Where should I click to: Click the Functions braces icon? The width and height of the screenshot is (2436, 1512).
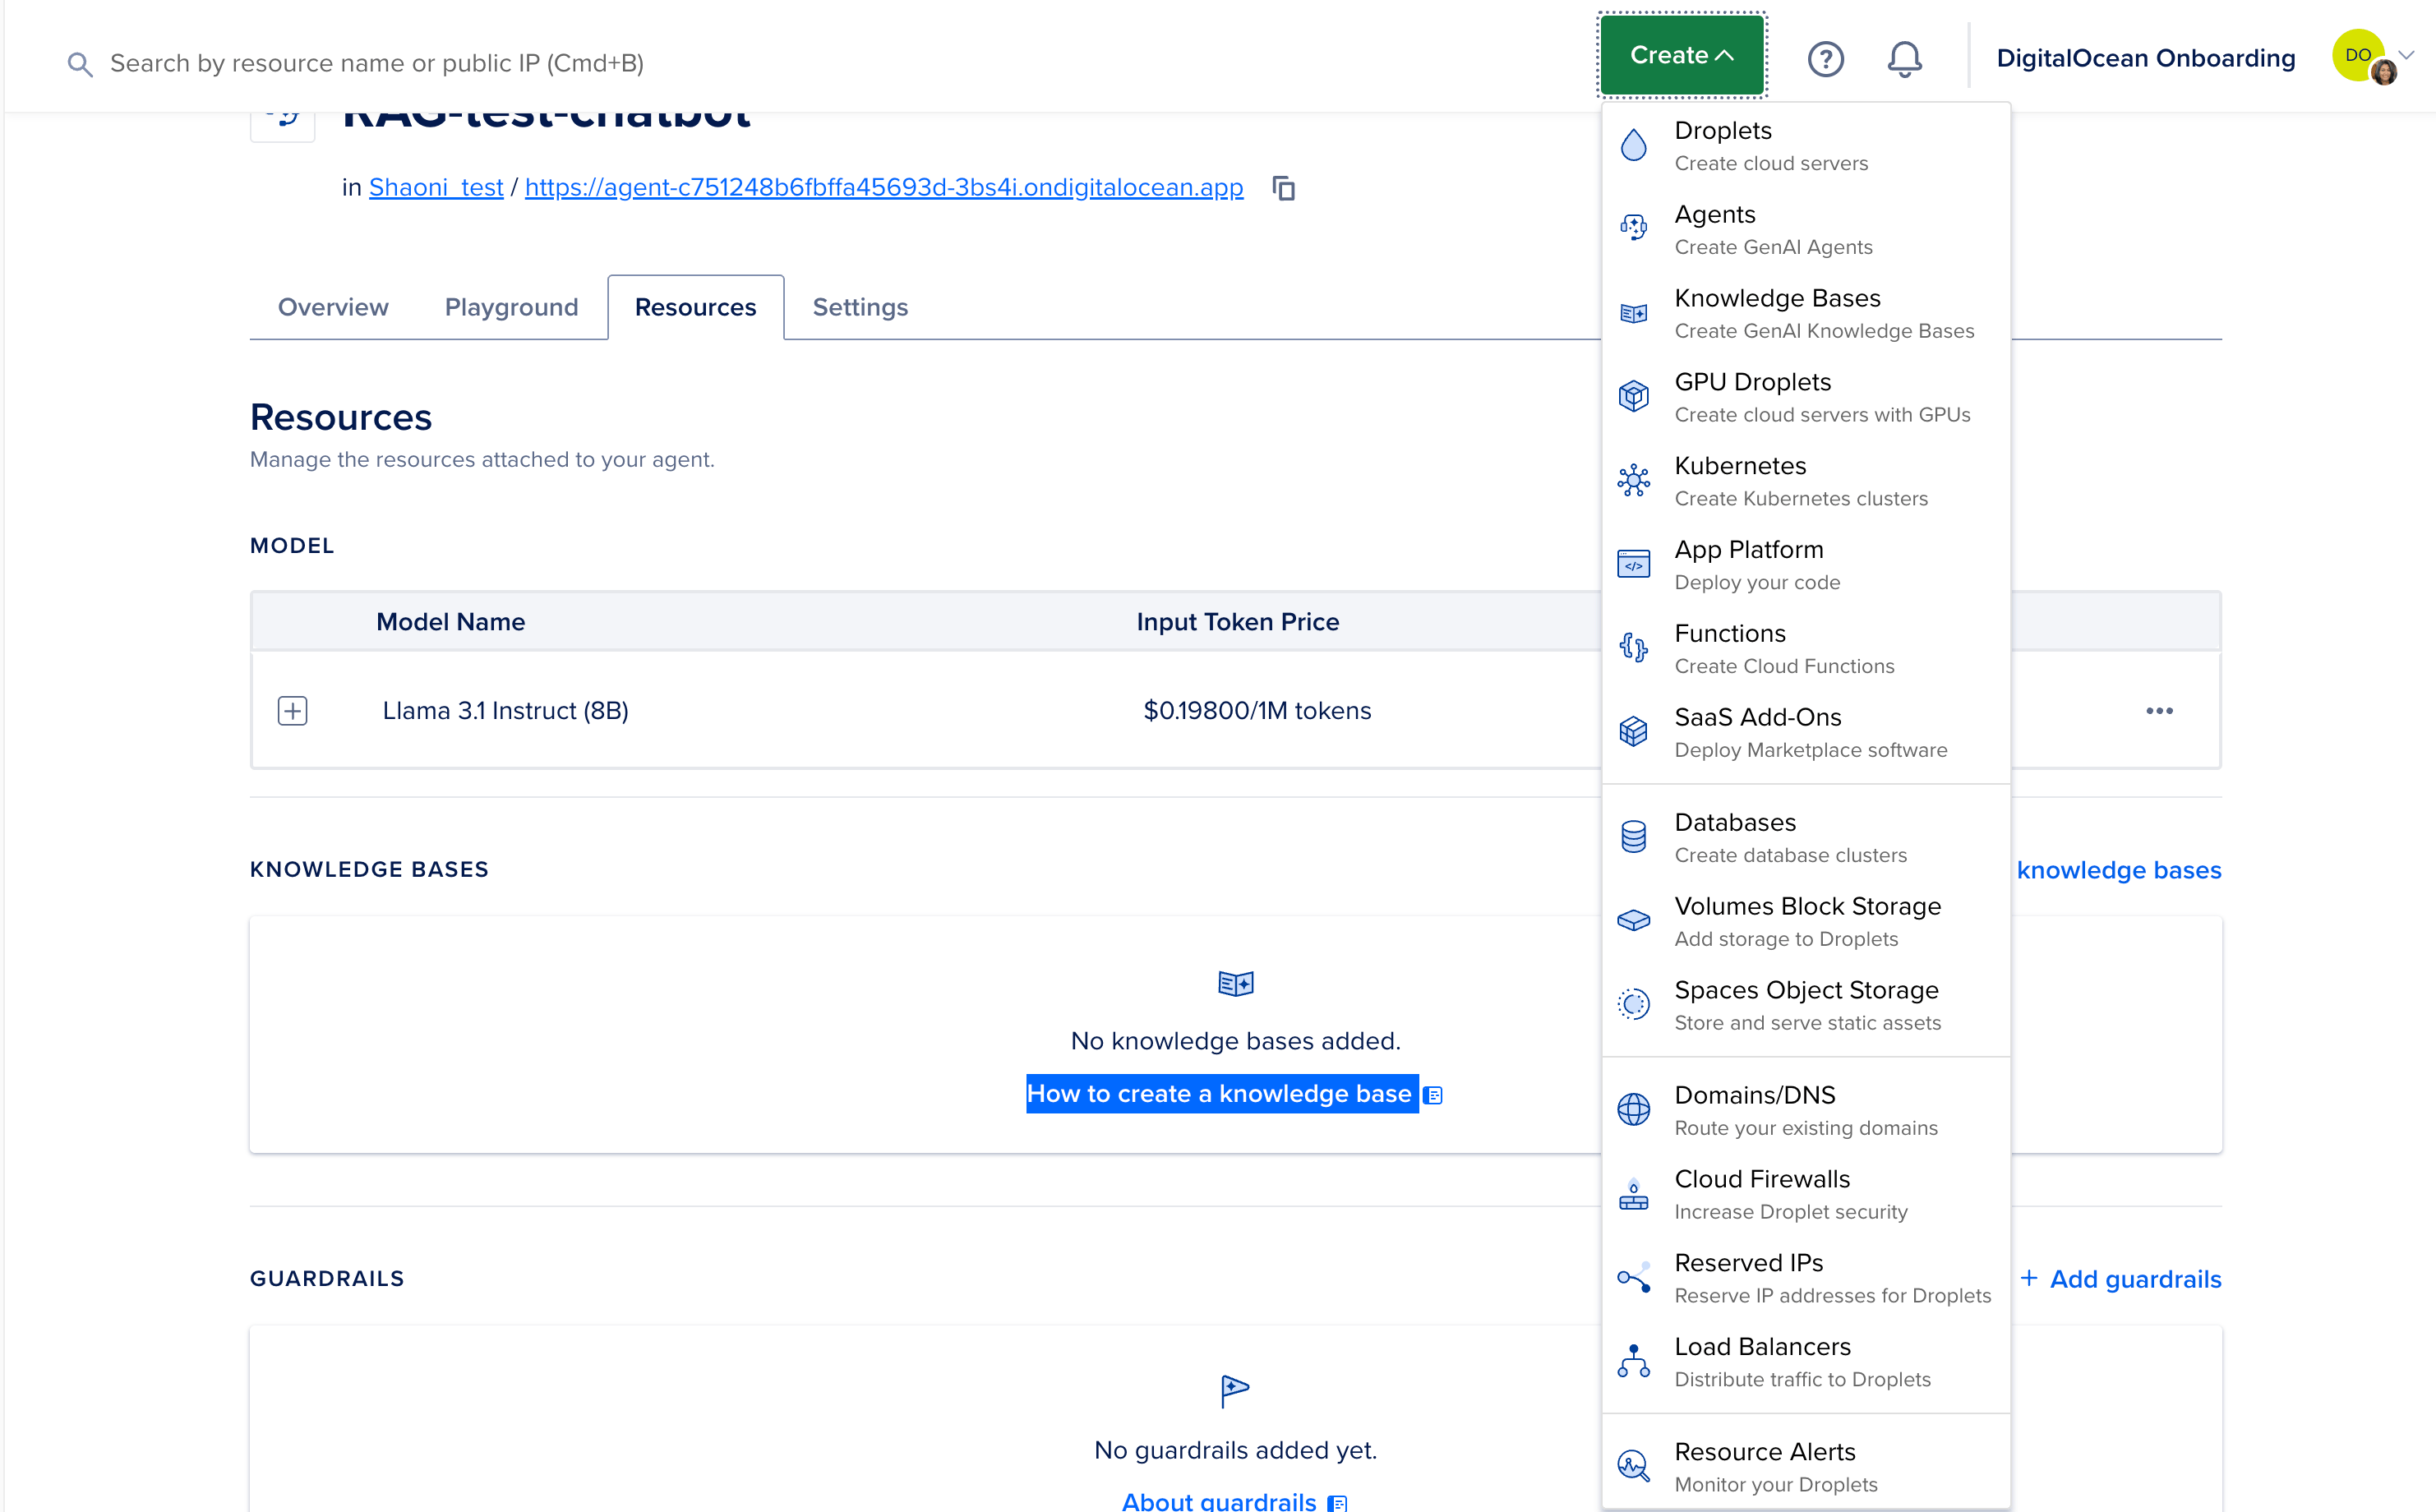click(1633, 648)
